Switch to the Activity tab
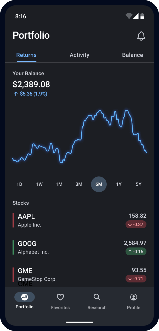Viewport: 159px width, 331px height. (79, 55)
